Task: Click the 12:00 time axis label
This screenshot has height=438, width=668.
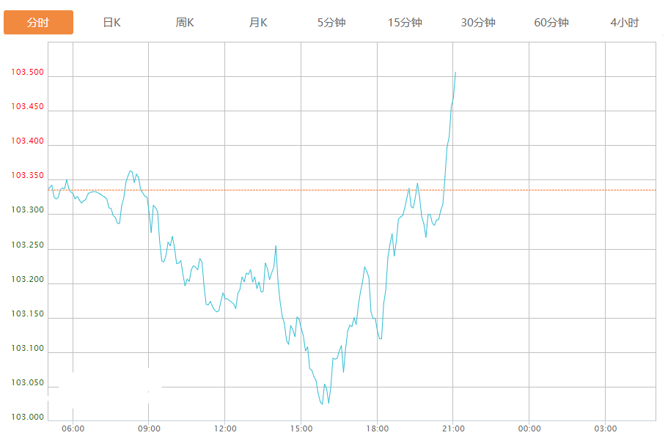Action: tap(225, 429)
